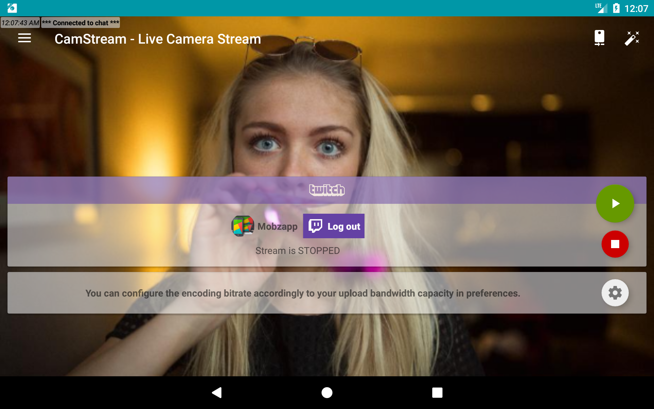654x409 pixels.
Task: Tap the 'Connected to chat' message
Action: 80,23
